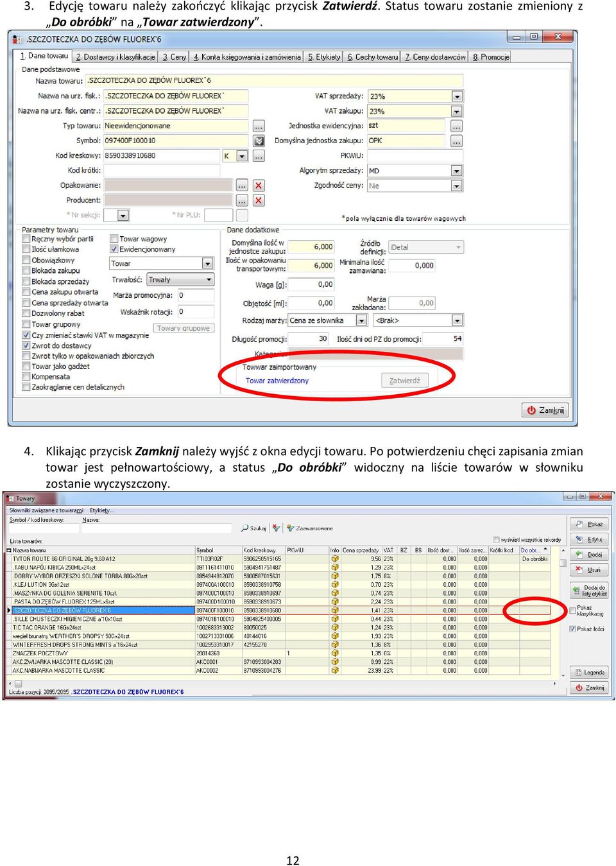Uncheck Pokaż ilości checkbox
Viewport: 616px width, 866px height.
point(572,628)
